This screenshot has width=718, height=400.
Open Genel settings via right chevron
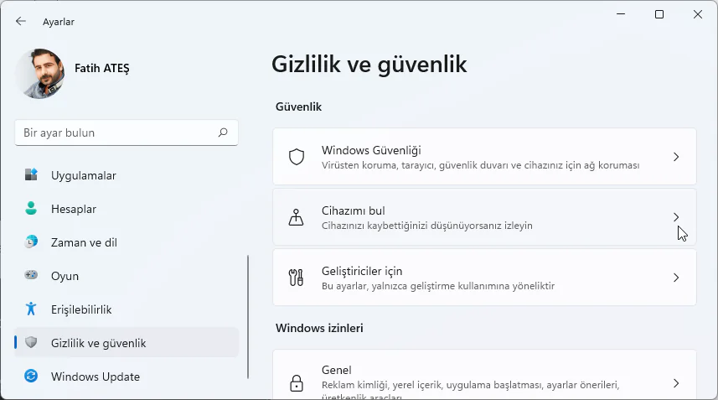[x=676, y=383]
